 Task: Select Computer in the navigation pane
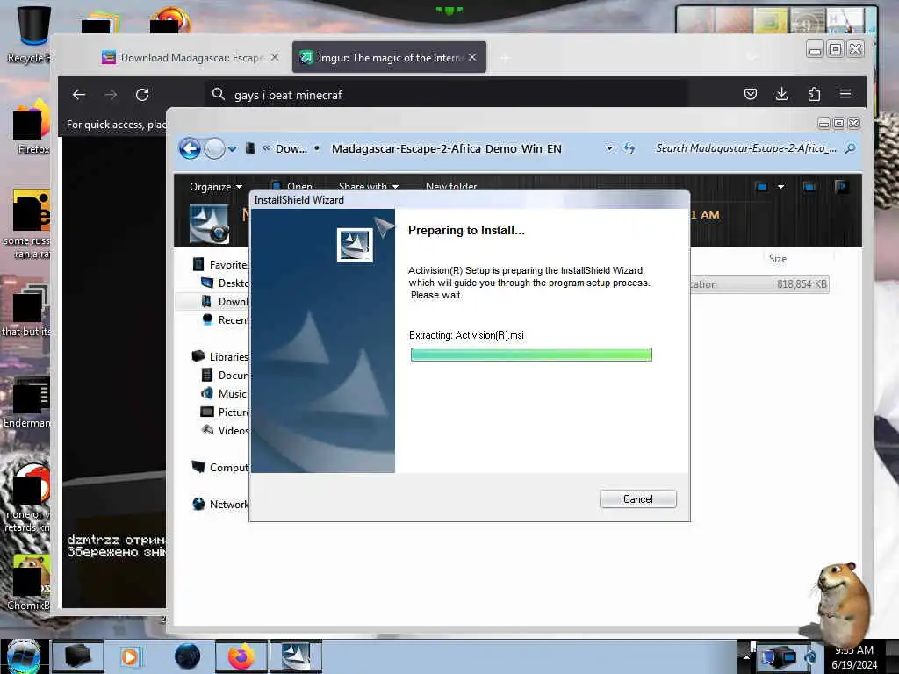click(x=220, y=467)
